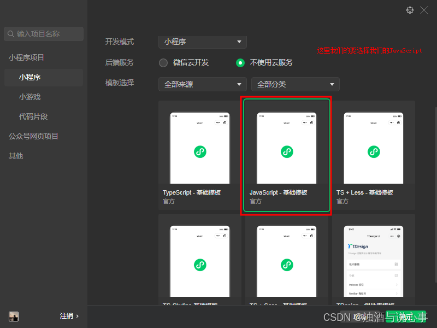Click the search magnifier icon
The height and width of the screenshot is (328, 437).
point(11,34)
